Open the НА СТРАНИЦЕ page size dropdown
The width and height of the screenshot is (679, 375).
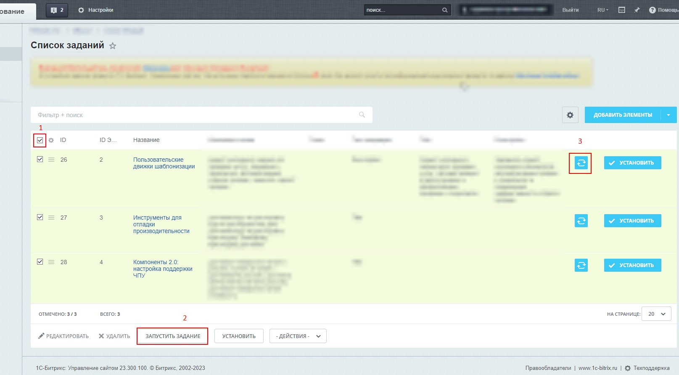[656, 314]
